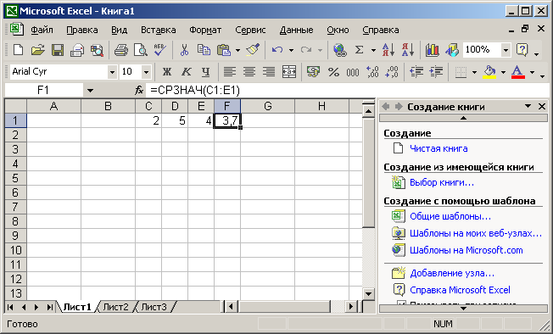This screenshot has height=334, width=553.
Task: Toggle underline Ч formatting
Action: point(206,72)
